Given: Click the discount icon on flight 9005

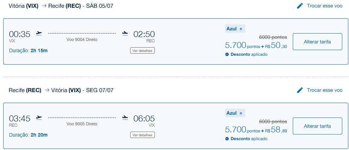Looking at the screenshot, I should coord(227,139).
